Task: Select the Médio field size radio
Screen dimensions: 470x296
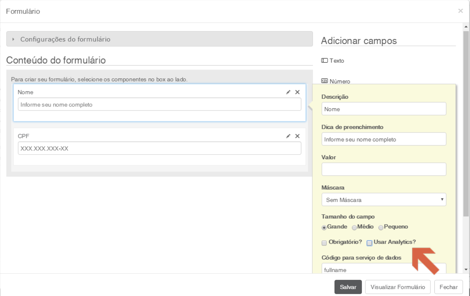Action: tap(354, 227)
